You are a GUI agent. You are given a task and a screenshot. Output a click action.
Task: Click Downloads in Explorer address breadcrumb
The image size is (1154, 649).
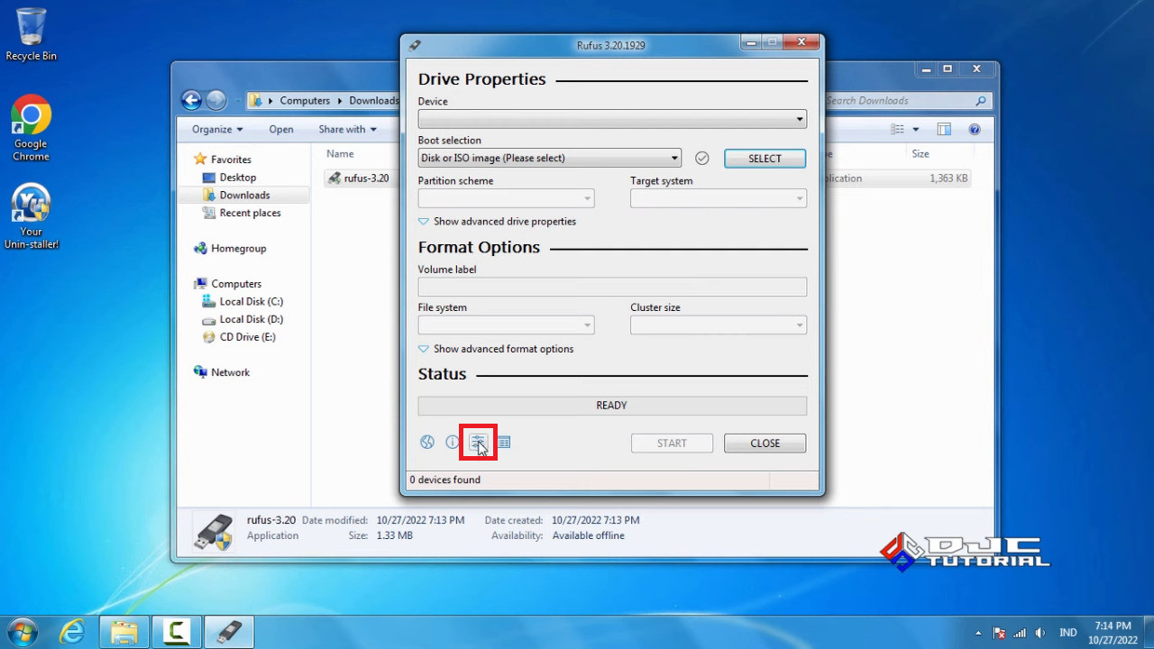tap(373, 101)
